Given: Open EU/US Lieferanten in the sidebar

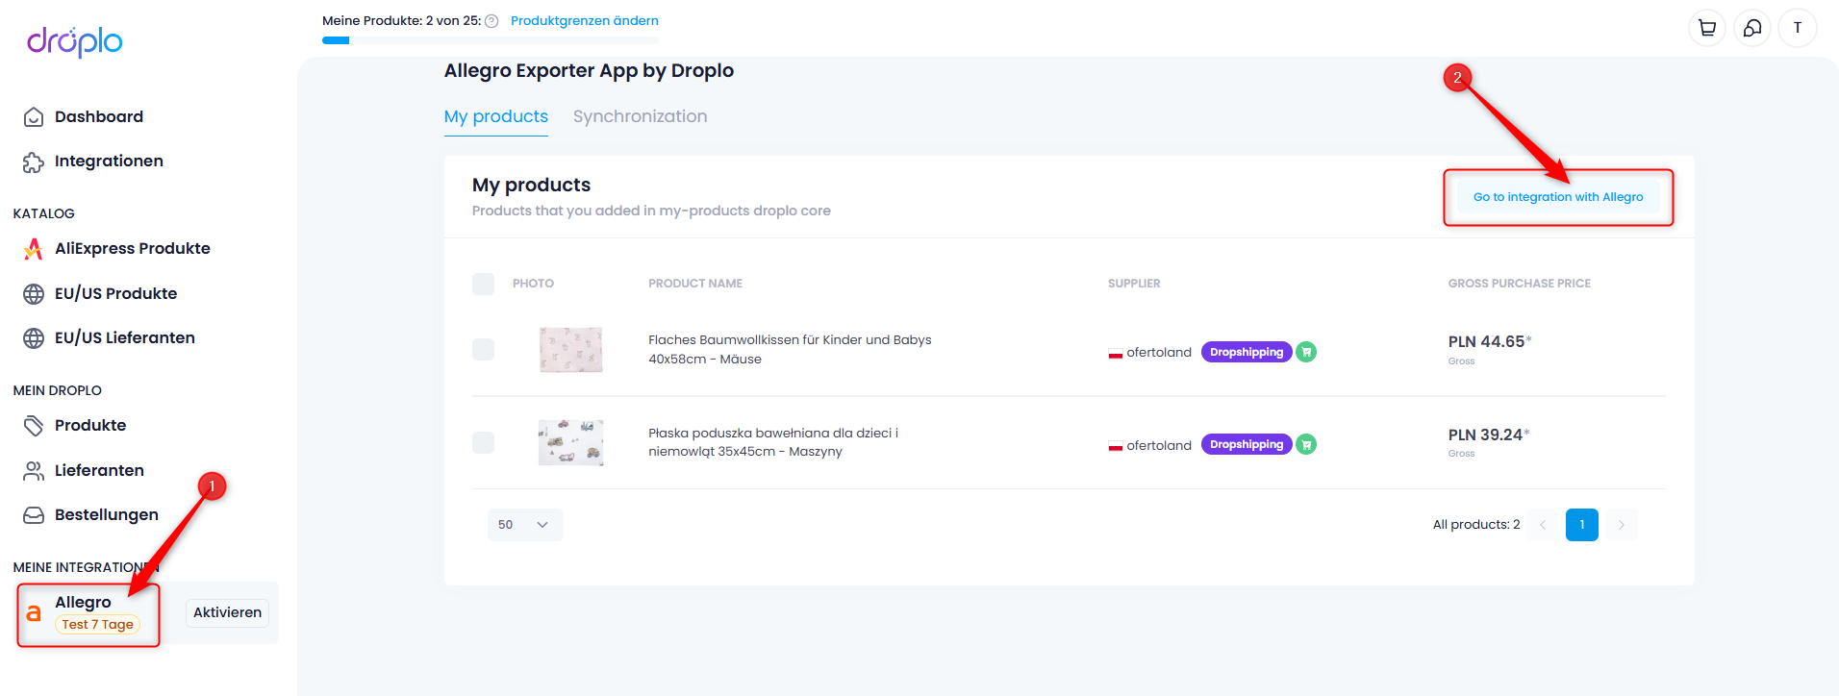Looking at the screenshot, I should click(124, 338).
